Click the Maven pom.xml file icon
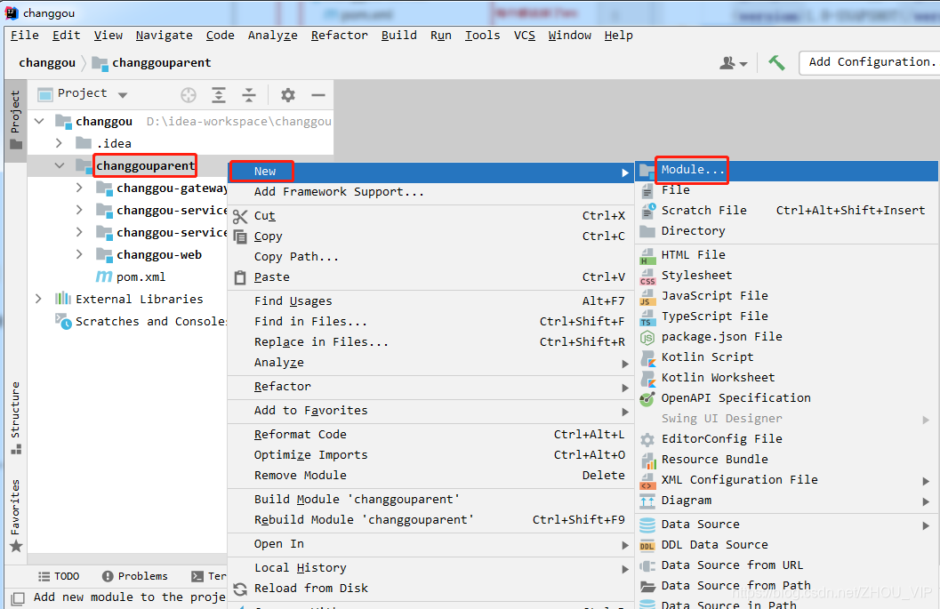The image size is (940, 609). [x=104, y=276]
